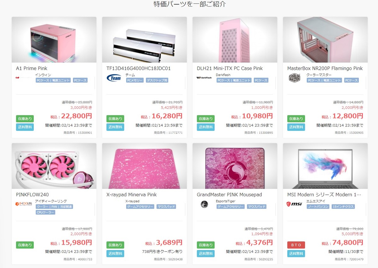Open the X-raypad Minerva Pink mousepad image

click(x=145, y=166)
